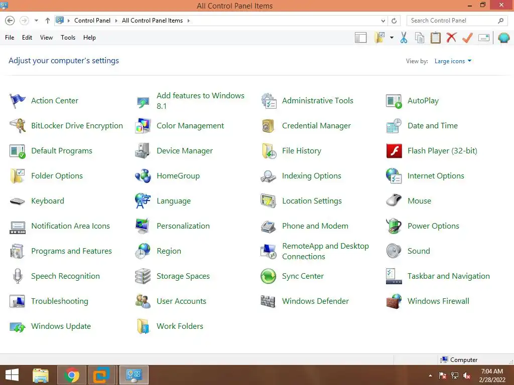Click the Personalization monitor icon
Image resolution: width=514 pixels, height=385 pixels.
coord(143,226)
